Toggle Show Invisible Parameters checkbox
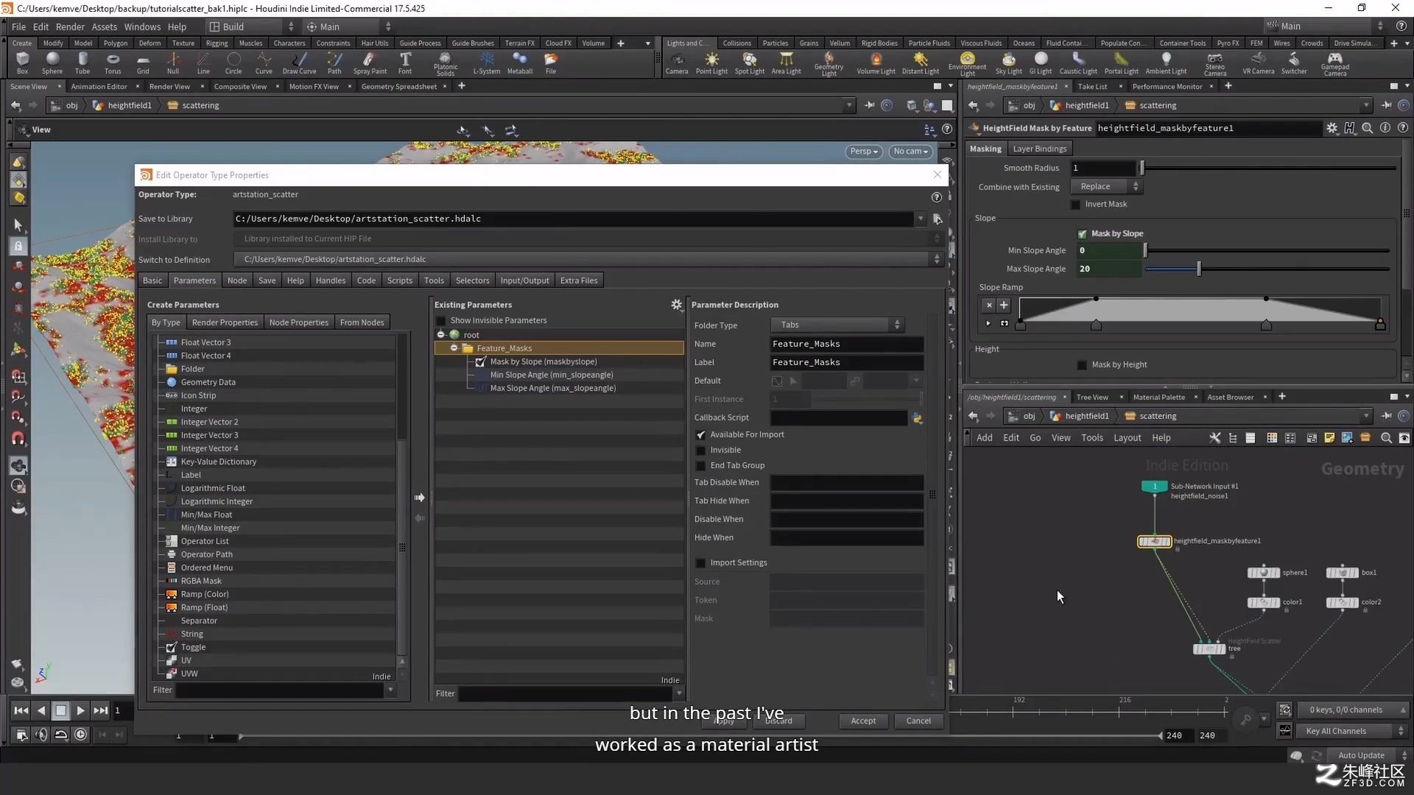The image size is (1414, 795). pos(441,321)
